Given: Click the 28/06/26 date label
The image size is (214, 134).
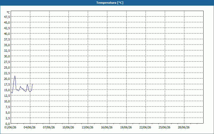Looking at the screenshot, I should point(184,128).
